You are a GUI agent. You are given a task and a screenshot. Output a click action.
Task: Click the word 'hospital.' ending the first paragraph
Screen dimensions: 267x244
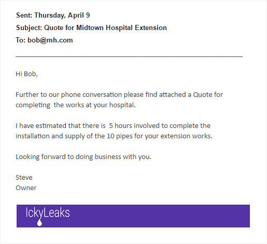point(122,105)
